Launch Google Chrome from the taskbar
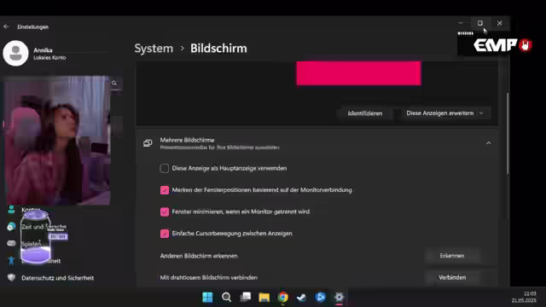Screen dimensions: 546x307 tap(283, 297)
